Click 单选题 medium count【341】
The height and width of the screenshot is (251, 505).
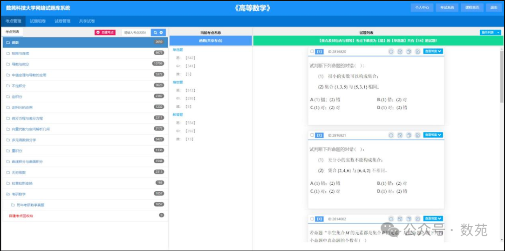[x=191, y=66]
